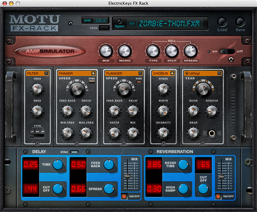257x212 pixels.
Task: Click the Delay time 0.25 readout
Action: coord(31,164)
